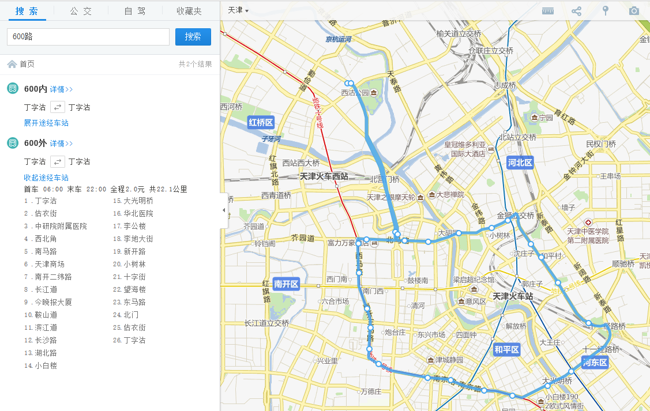Select the ruler distance measurement tool
This screenshot has width=650, height=411.
pos(547,11)
